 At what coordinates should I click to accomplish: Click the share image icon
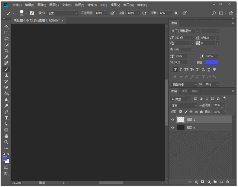pos(231,13)
